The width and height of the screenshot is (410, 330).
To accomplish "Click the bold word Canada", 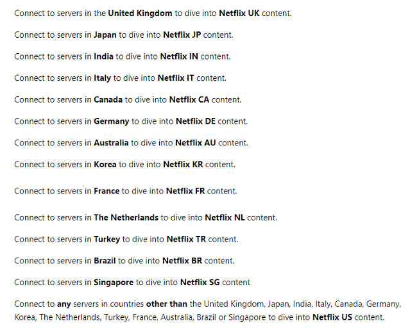I will pos(108,99).
